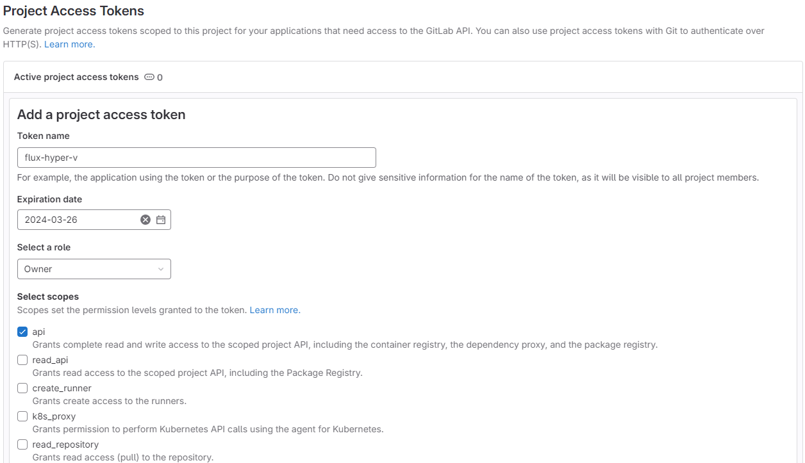Viewport: 805px width, 463px height.
Task: Enable the read_api scope checkbox
Action: tap(22, 360)
